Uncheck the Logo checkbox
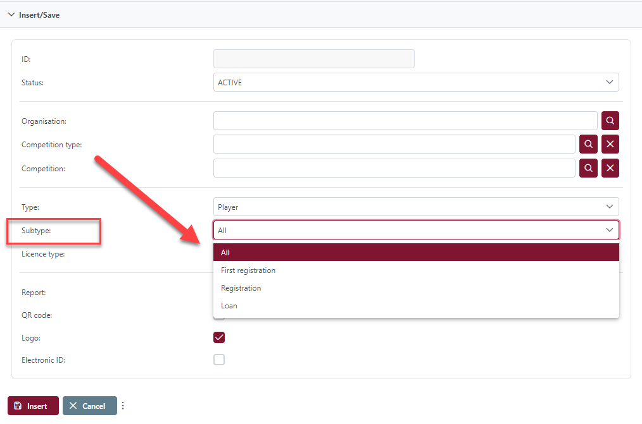Viewport: 642px width, 424px height. (x=219, y=337)
